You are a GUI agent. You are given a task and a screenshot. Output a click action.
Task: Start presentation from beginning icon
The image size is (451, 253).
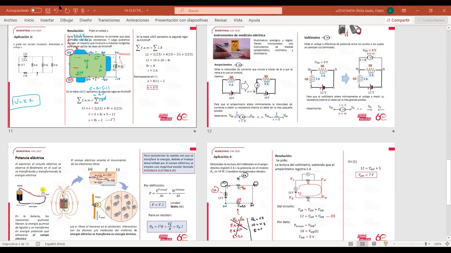click(x=75, y=11)
